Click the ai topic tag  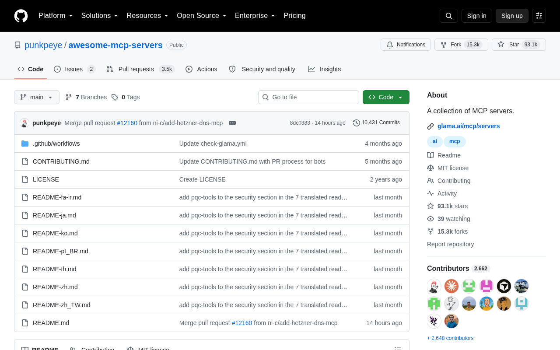click(435, 142)
